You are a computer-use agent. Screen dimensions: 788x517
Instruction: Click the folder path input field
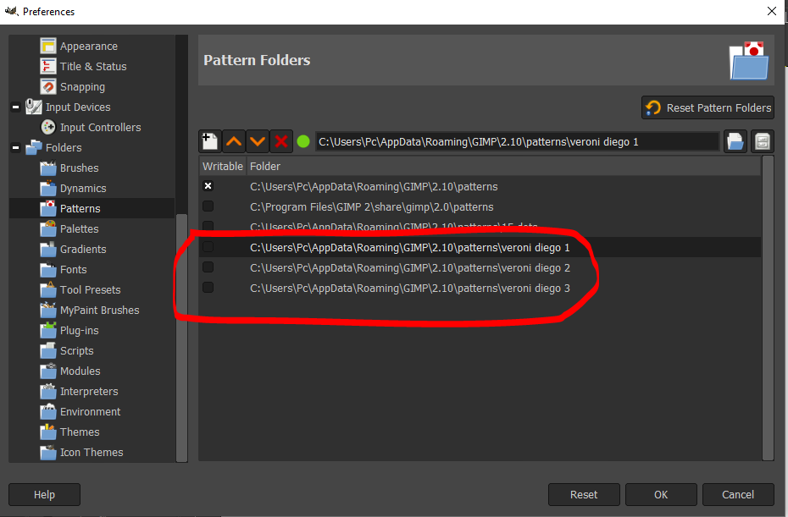pyautogui.click(x=517, y=142)
